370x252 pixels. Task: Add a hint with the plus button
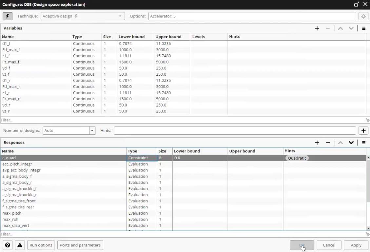(x=363, y=130)
